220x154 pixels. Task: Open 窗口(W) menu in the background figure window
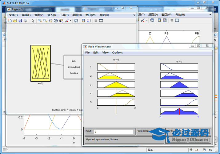coord(166,14)
